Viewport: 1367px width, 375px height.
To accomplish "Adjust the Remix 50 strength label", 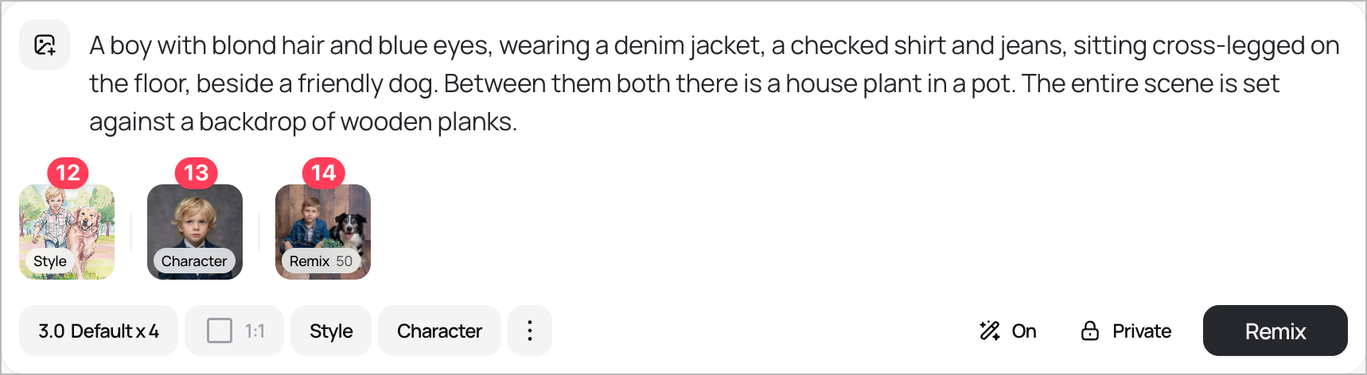I will 321,261.
